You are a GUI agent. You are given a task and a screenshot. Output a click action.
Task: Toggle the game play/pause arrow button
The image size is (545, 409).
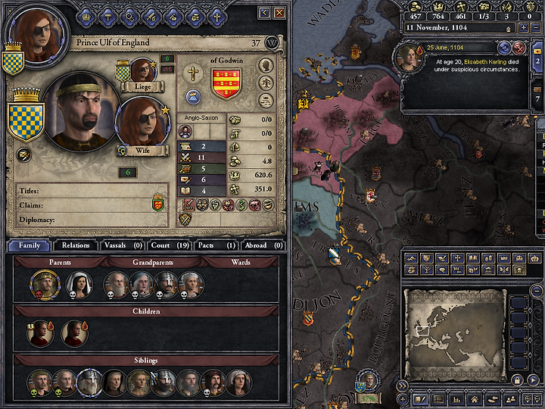click(532, 379)
